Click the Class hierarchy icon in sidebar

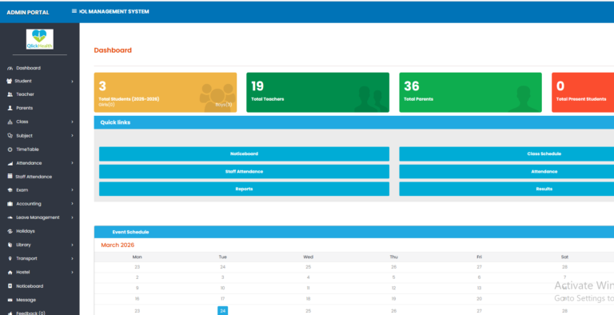point(10,122)
